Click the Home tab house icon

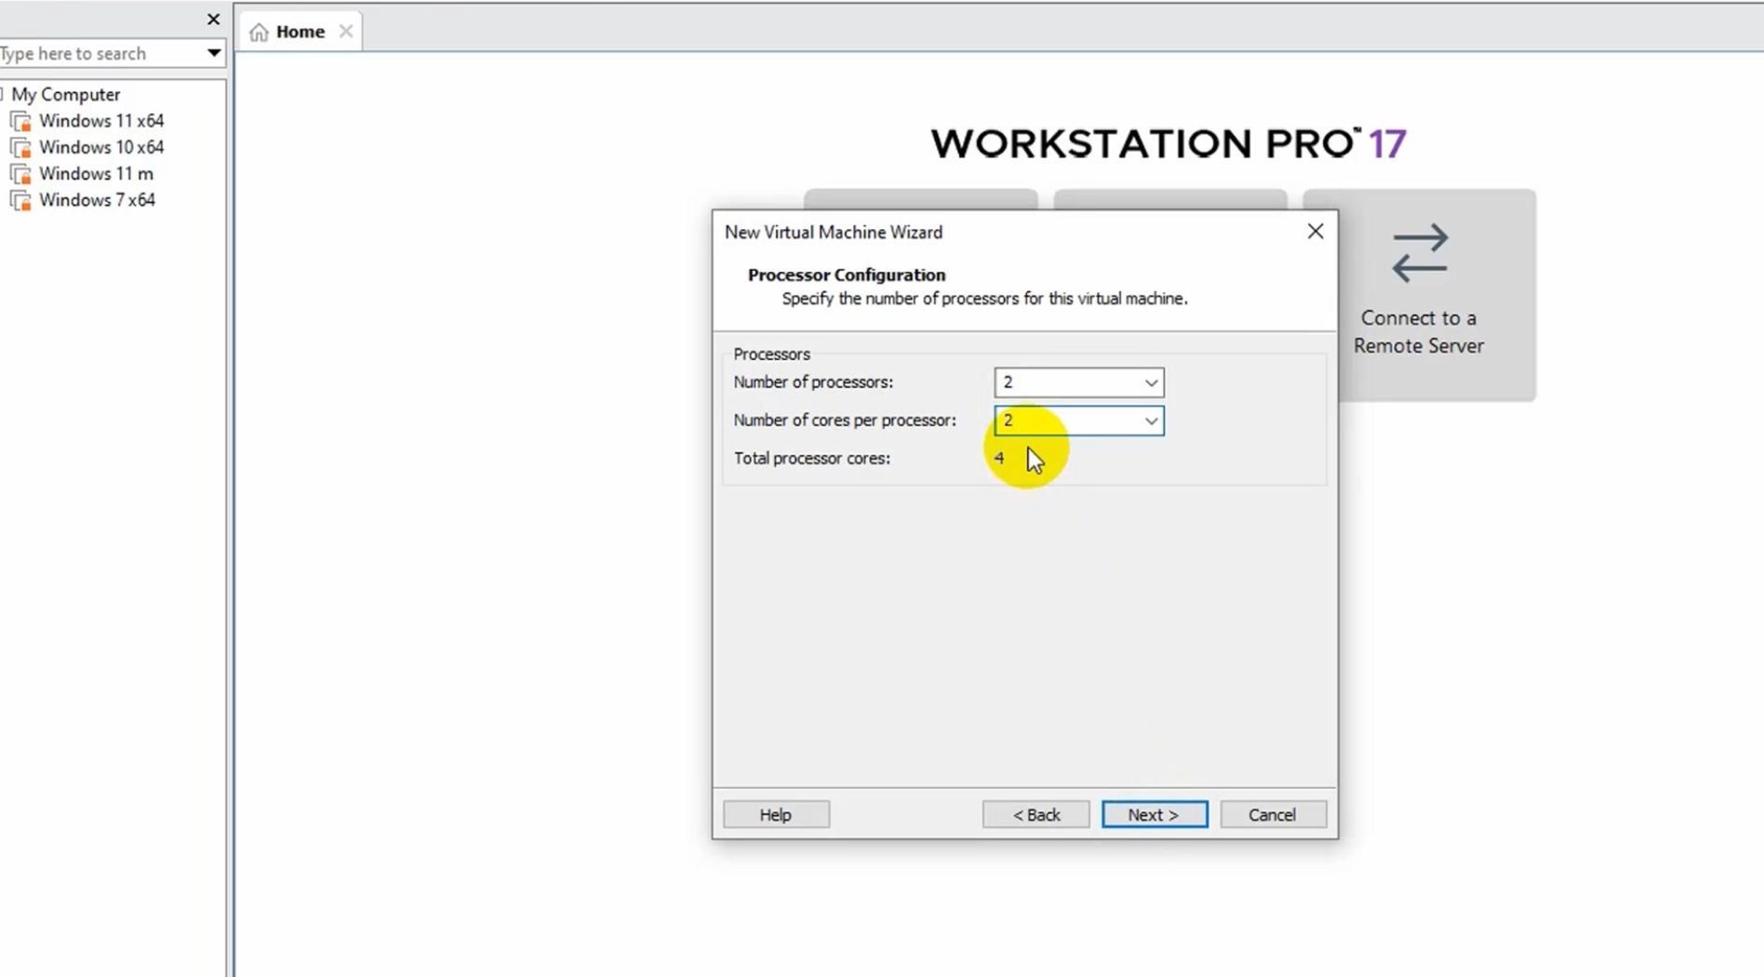(x=259, y=33)
